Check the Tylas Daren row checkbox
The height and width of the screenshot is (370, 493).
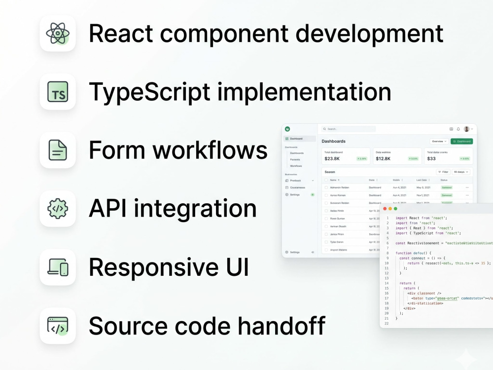pos(326,242)
